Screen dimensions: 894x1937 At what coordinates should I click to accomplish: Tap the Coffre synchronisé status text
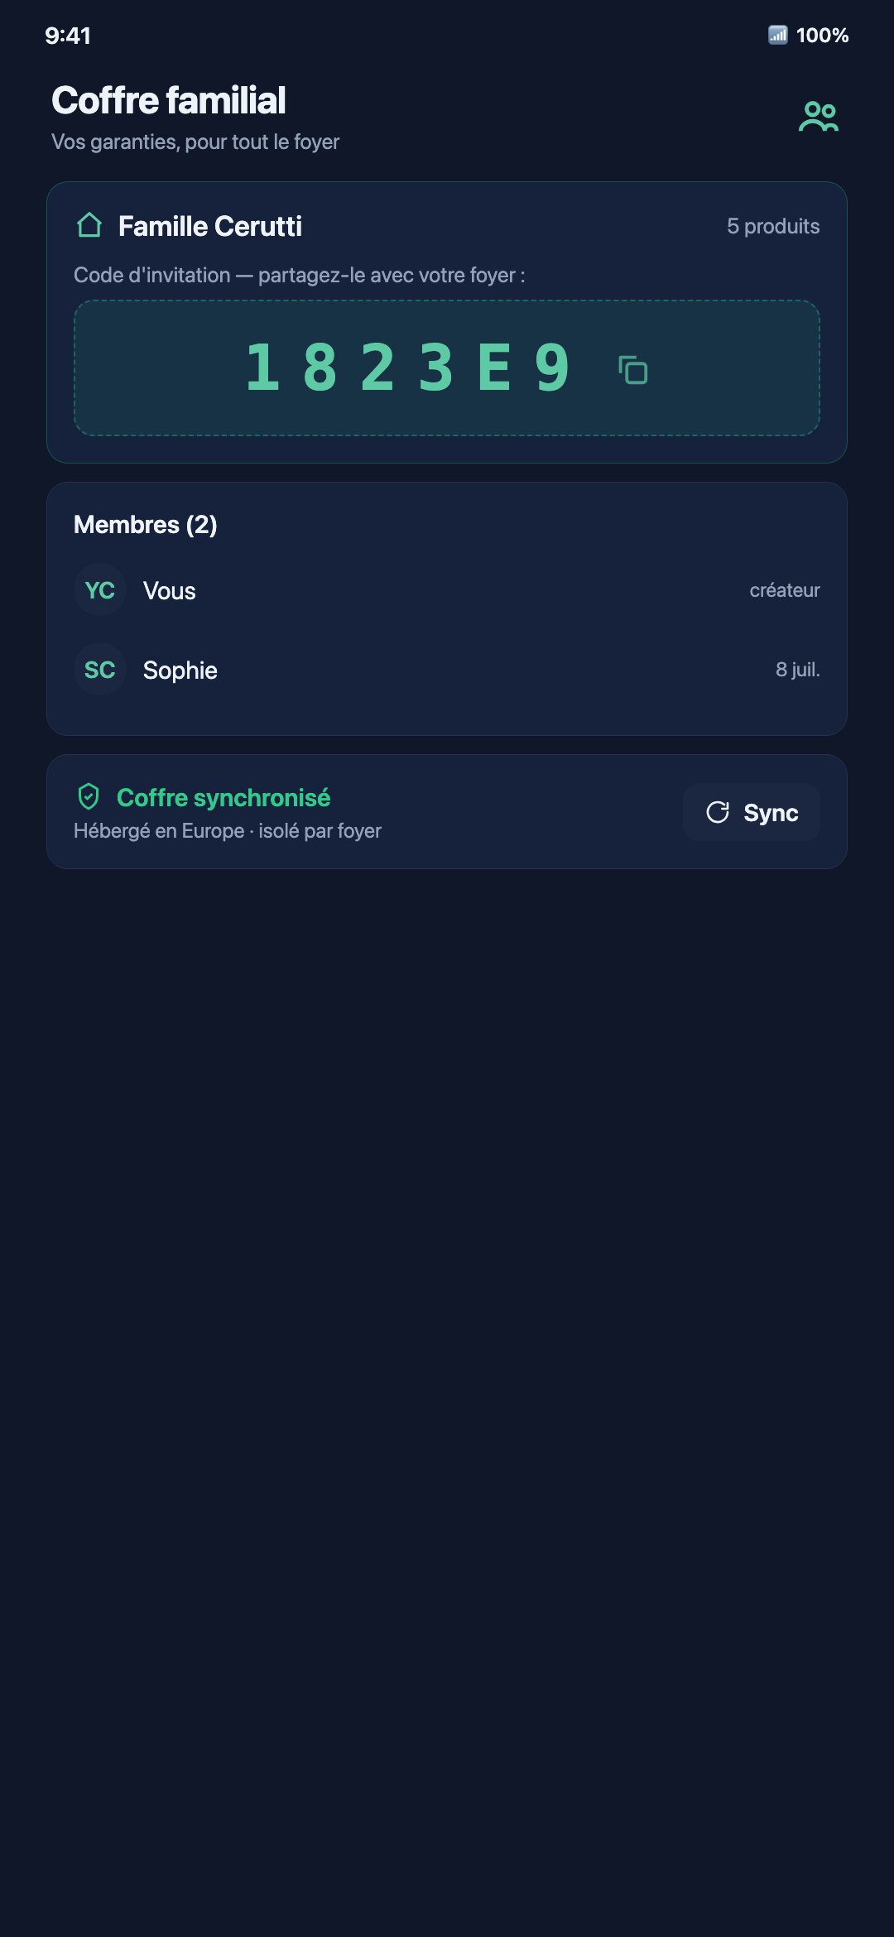(x=223, y=797)
